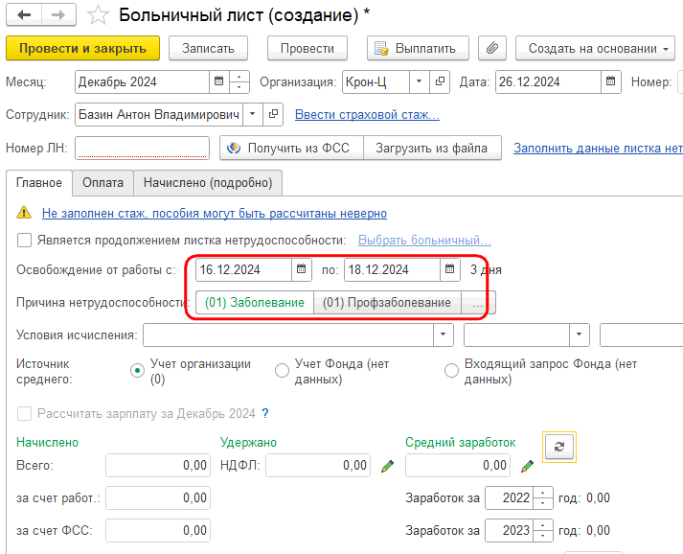Image resolution: width=683 pixels, height=554 pixels.
Task: Focus the Сотрудник name field
Action: point(159,114)
